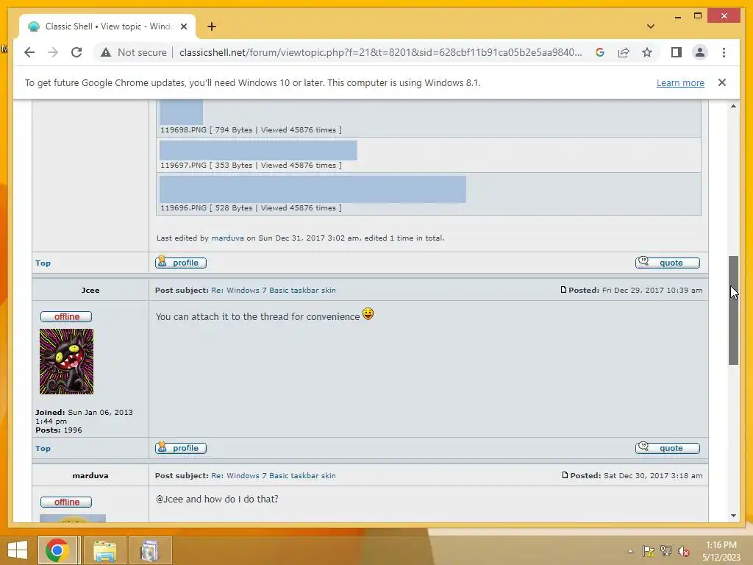The height and width of the screenshot is (565, 753).
Task: Click the muted volume tray icon
Action: [x=684, y=551]
